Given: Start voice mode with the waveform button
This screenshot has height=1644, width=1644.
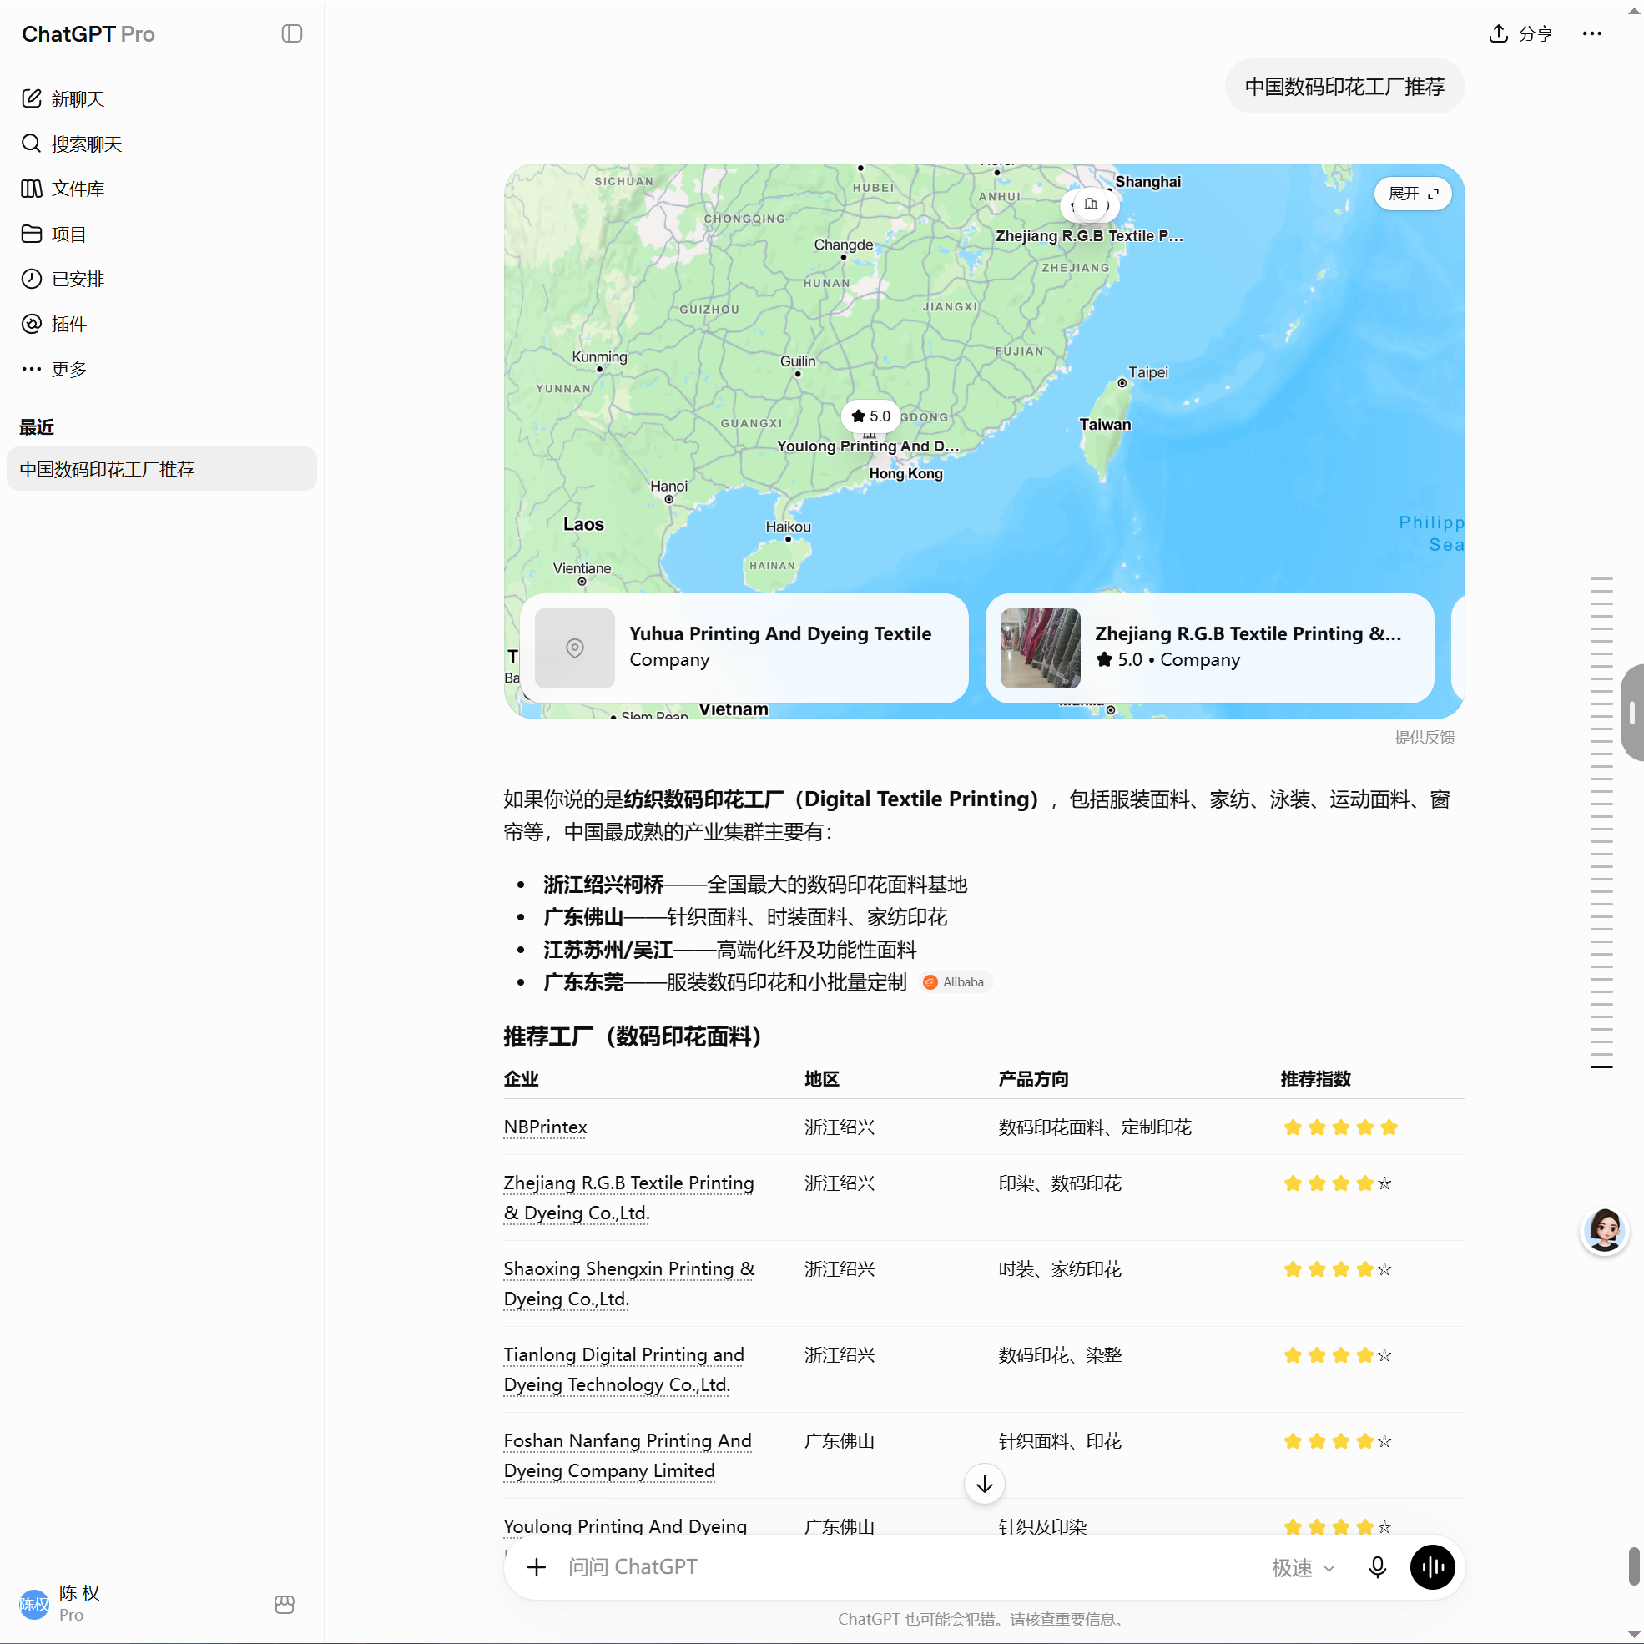Looking at the screenshot, I should (1433, 1566).
